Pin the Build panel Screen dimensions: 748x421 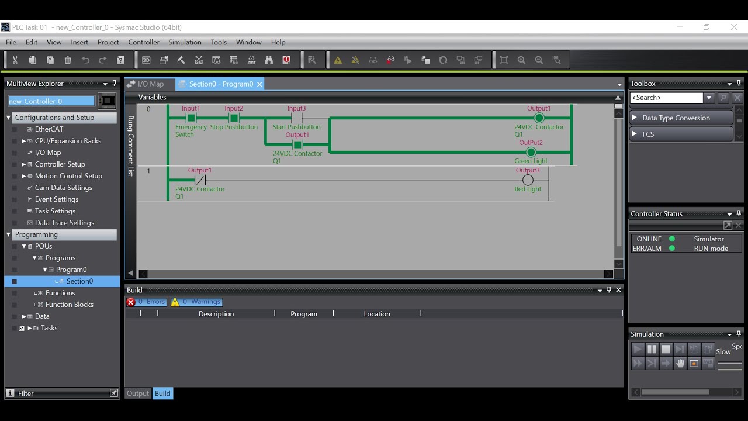click(609, 289)
